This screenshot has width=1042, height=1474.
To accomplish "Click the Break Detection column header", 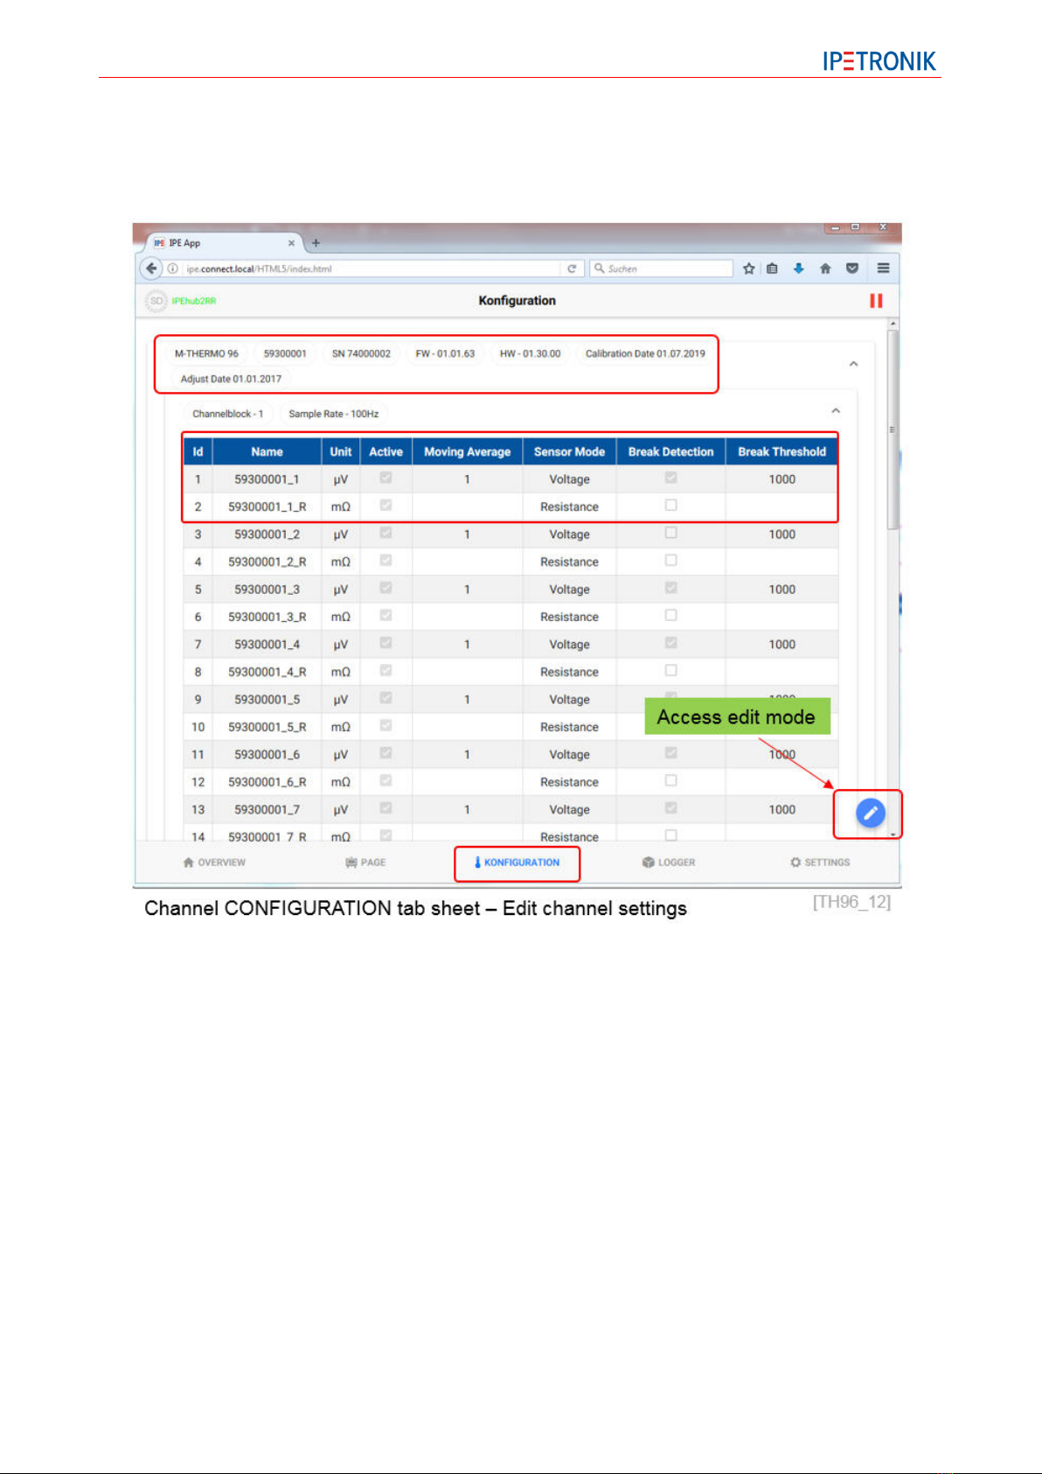I will (670, 451).
